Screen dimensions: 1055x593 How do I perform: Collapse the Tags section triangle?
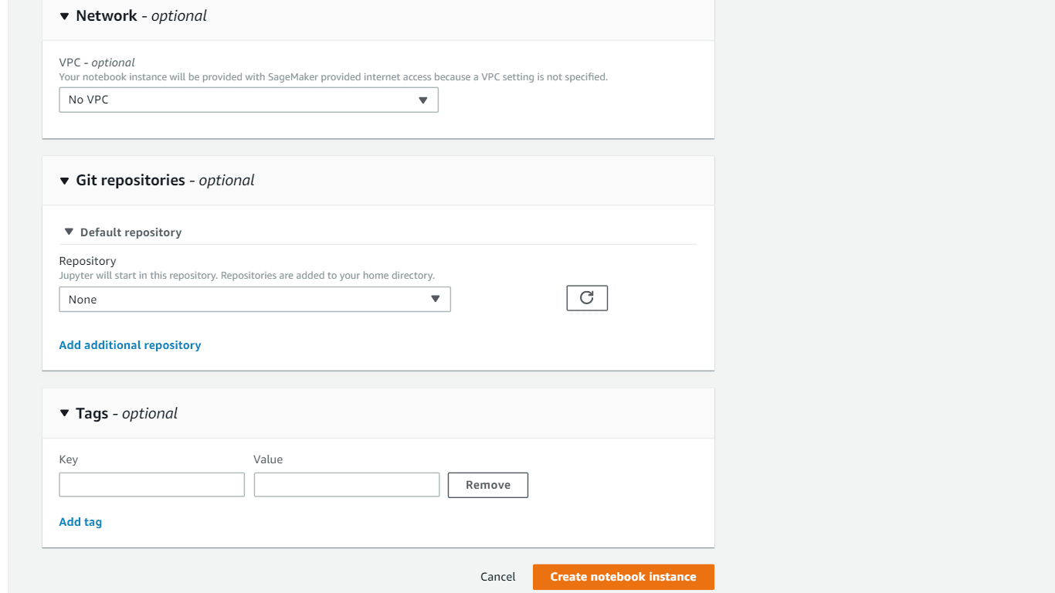[x=64, y=412]
